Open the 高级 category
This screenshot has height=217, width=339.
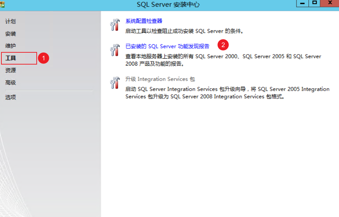click(x=10, y=83)
